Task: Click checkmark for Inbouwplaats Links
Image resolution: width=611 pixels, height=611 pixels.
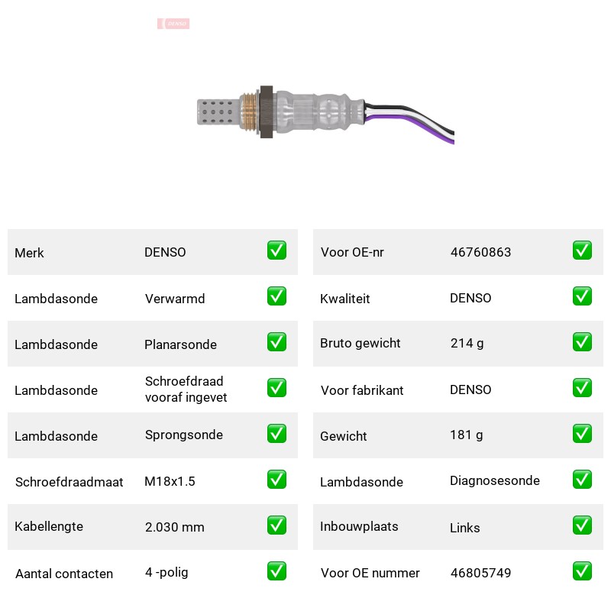Action: tap(582, 525)
